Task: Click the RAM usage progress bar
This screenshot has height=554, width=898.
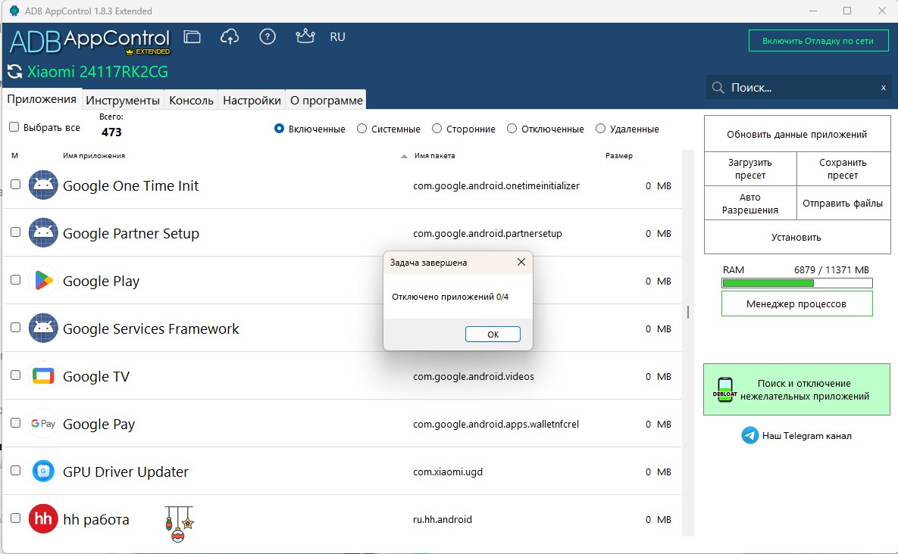Action: click(796, 283)
